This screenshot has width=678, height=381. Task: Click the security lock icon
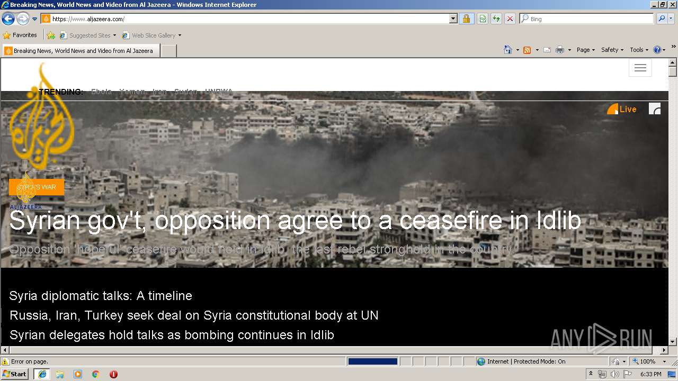(x=466, y=19)
